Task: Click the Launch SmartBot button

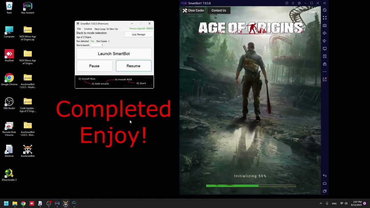Action: pyautogui.click(x=114, y=54)
